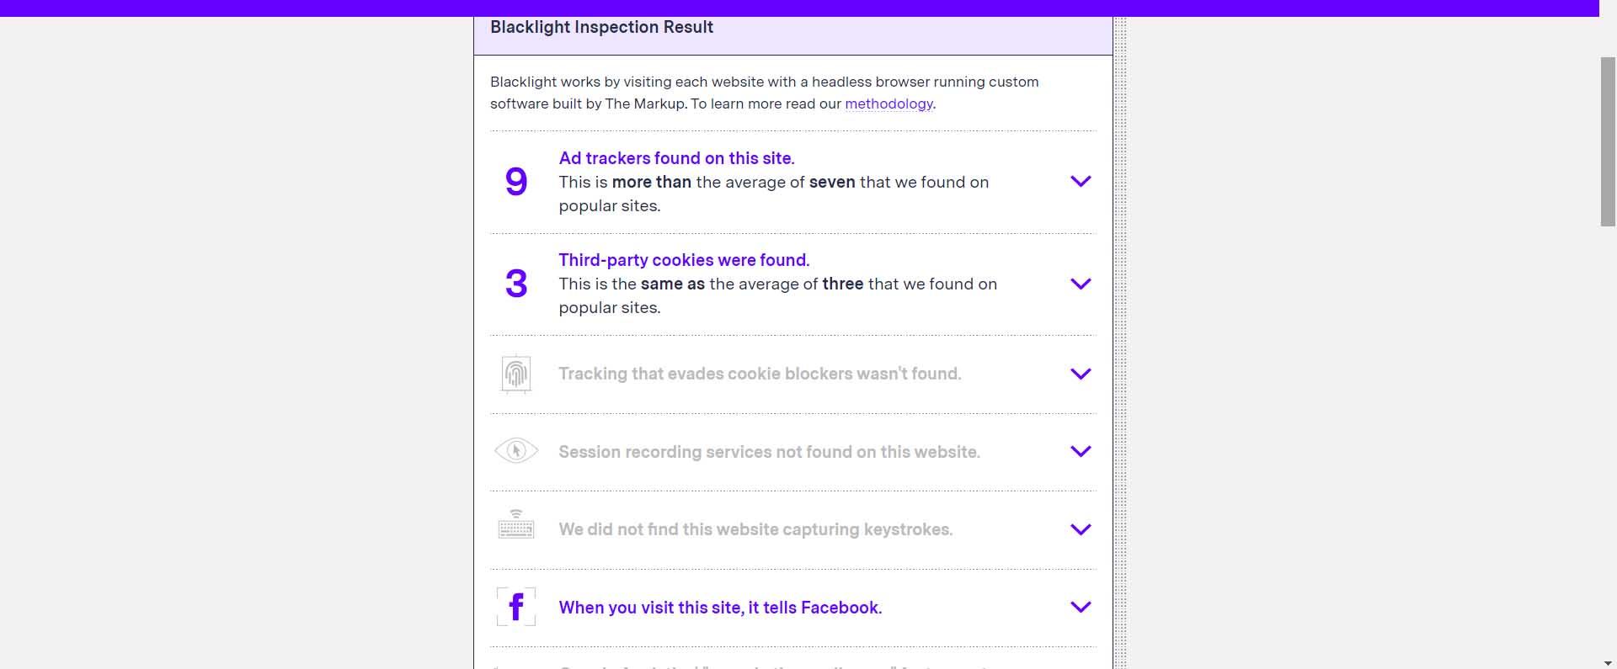Click "We did not find this website capturing keystrokes"
Image resolution: width=1617 pixels, height=669 pixels.
point(755,529)
